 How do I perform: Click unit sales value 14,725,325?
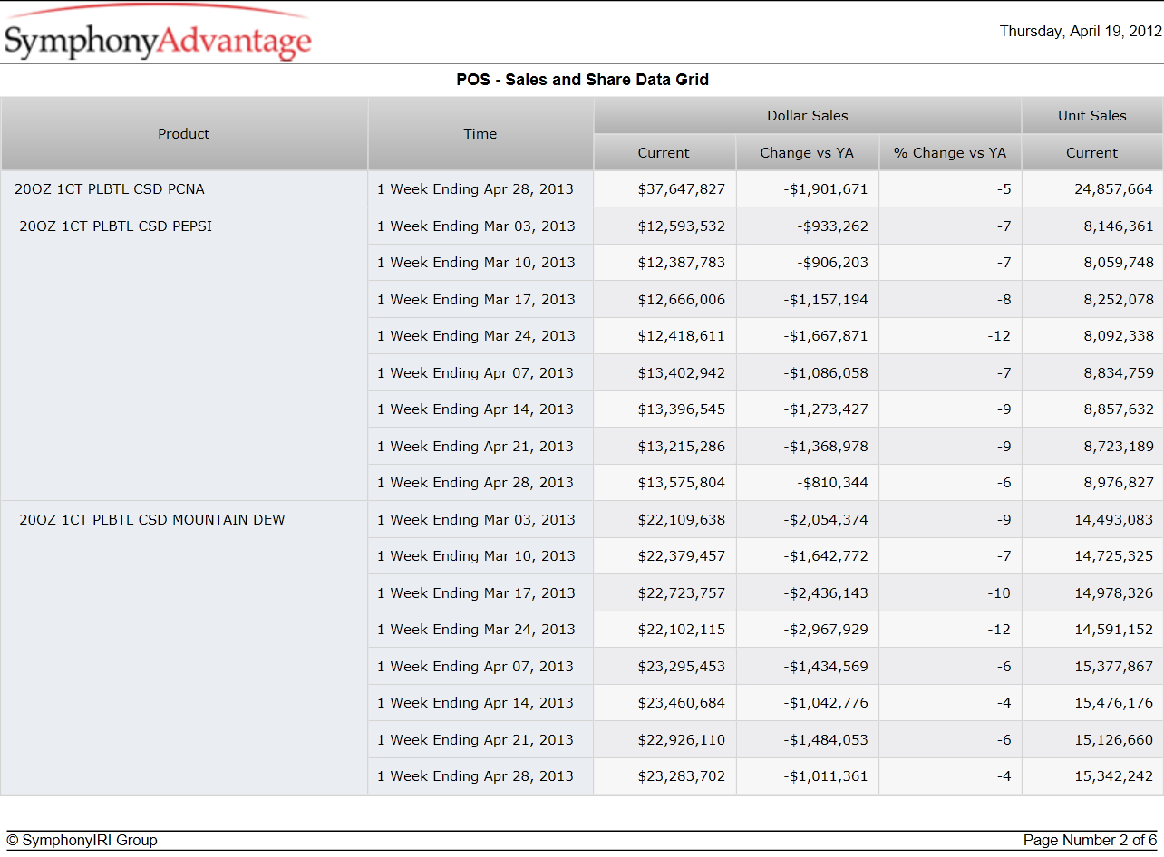(x=1114, y=556)
